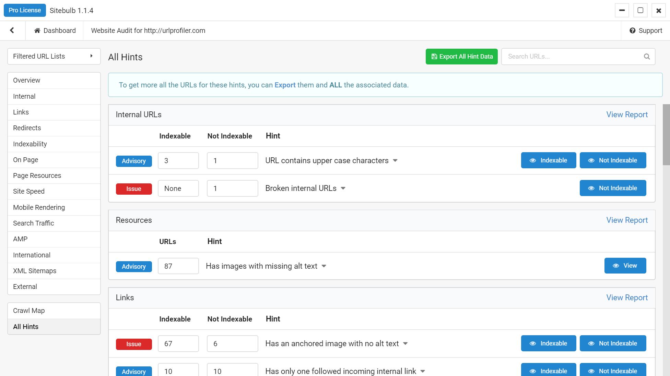This screenshot has width=670, height=376.
Task: Open the Indexability section
Action: pos(30,144)
